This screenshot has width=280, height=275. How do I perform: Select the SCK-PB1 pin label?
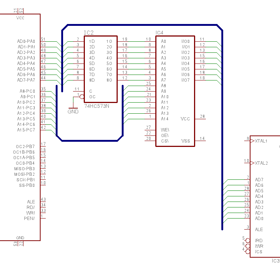click(26, 180)
